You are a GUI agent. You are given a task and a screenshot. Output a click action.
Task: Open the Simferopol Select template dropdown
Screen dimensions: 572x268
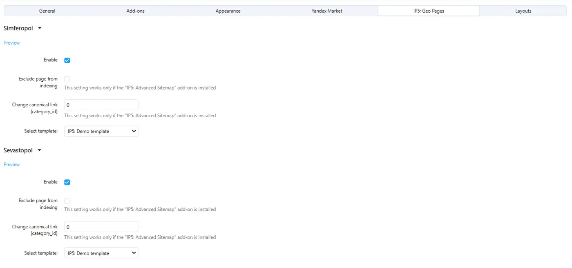pyautogui.click(x=101, y=131)
